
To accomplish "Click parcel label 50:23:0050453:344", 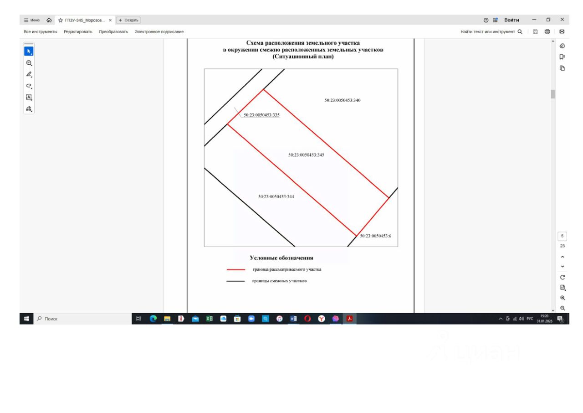I will click(x=276, y=197).
